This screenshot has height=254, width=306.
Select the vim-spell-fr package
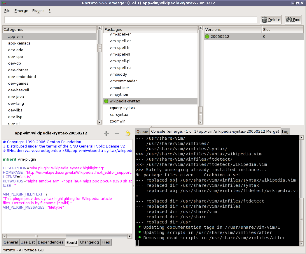click(150, 47)
